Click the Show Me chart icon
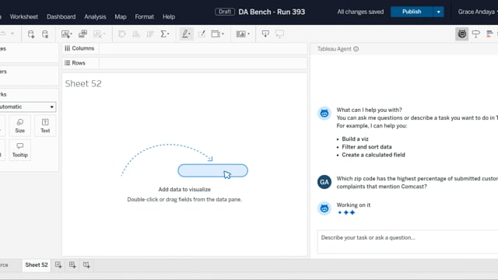 (x=489, y=34)
